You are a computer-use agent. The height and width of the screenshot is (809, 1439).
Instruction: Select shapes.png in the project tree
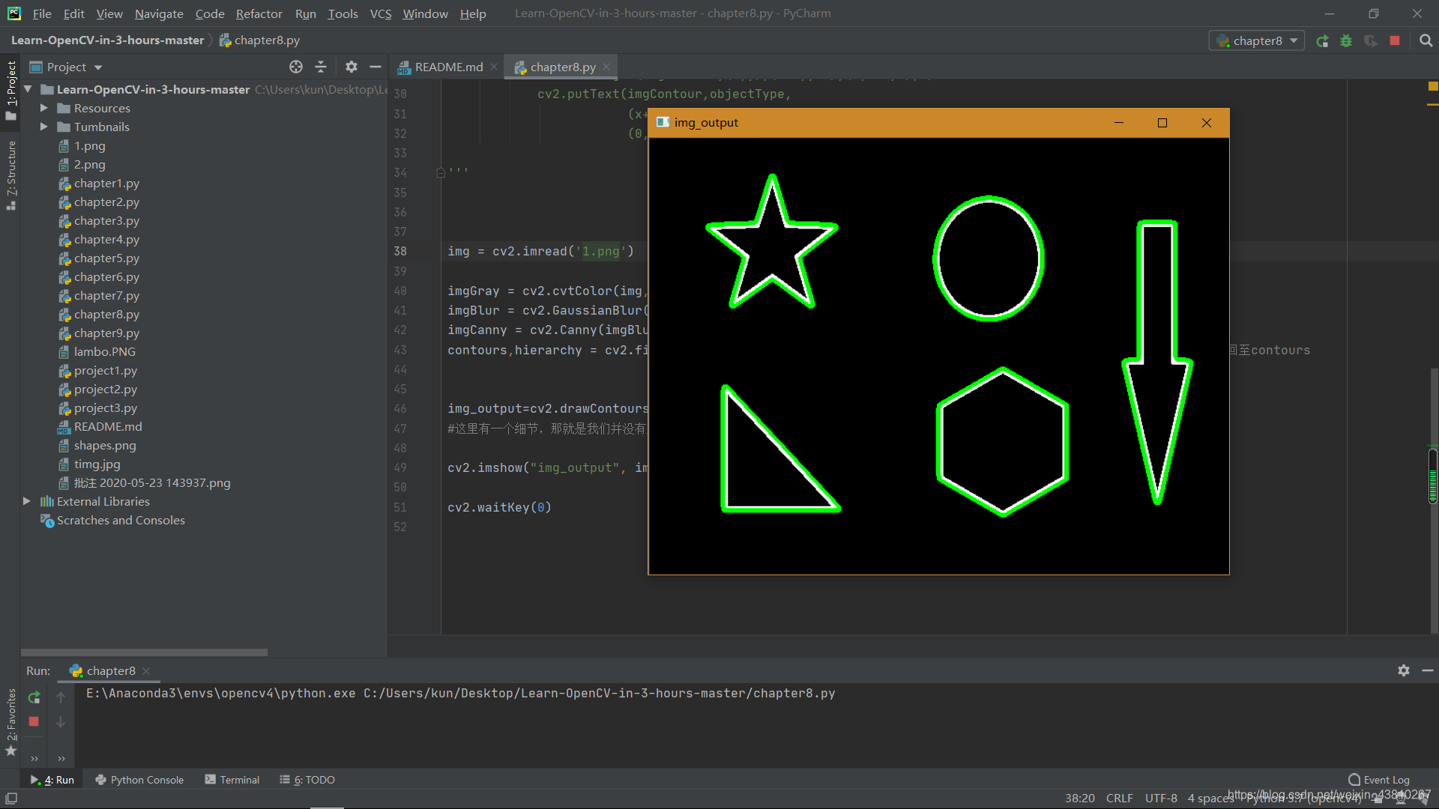pos(105,445)
